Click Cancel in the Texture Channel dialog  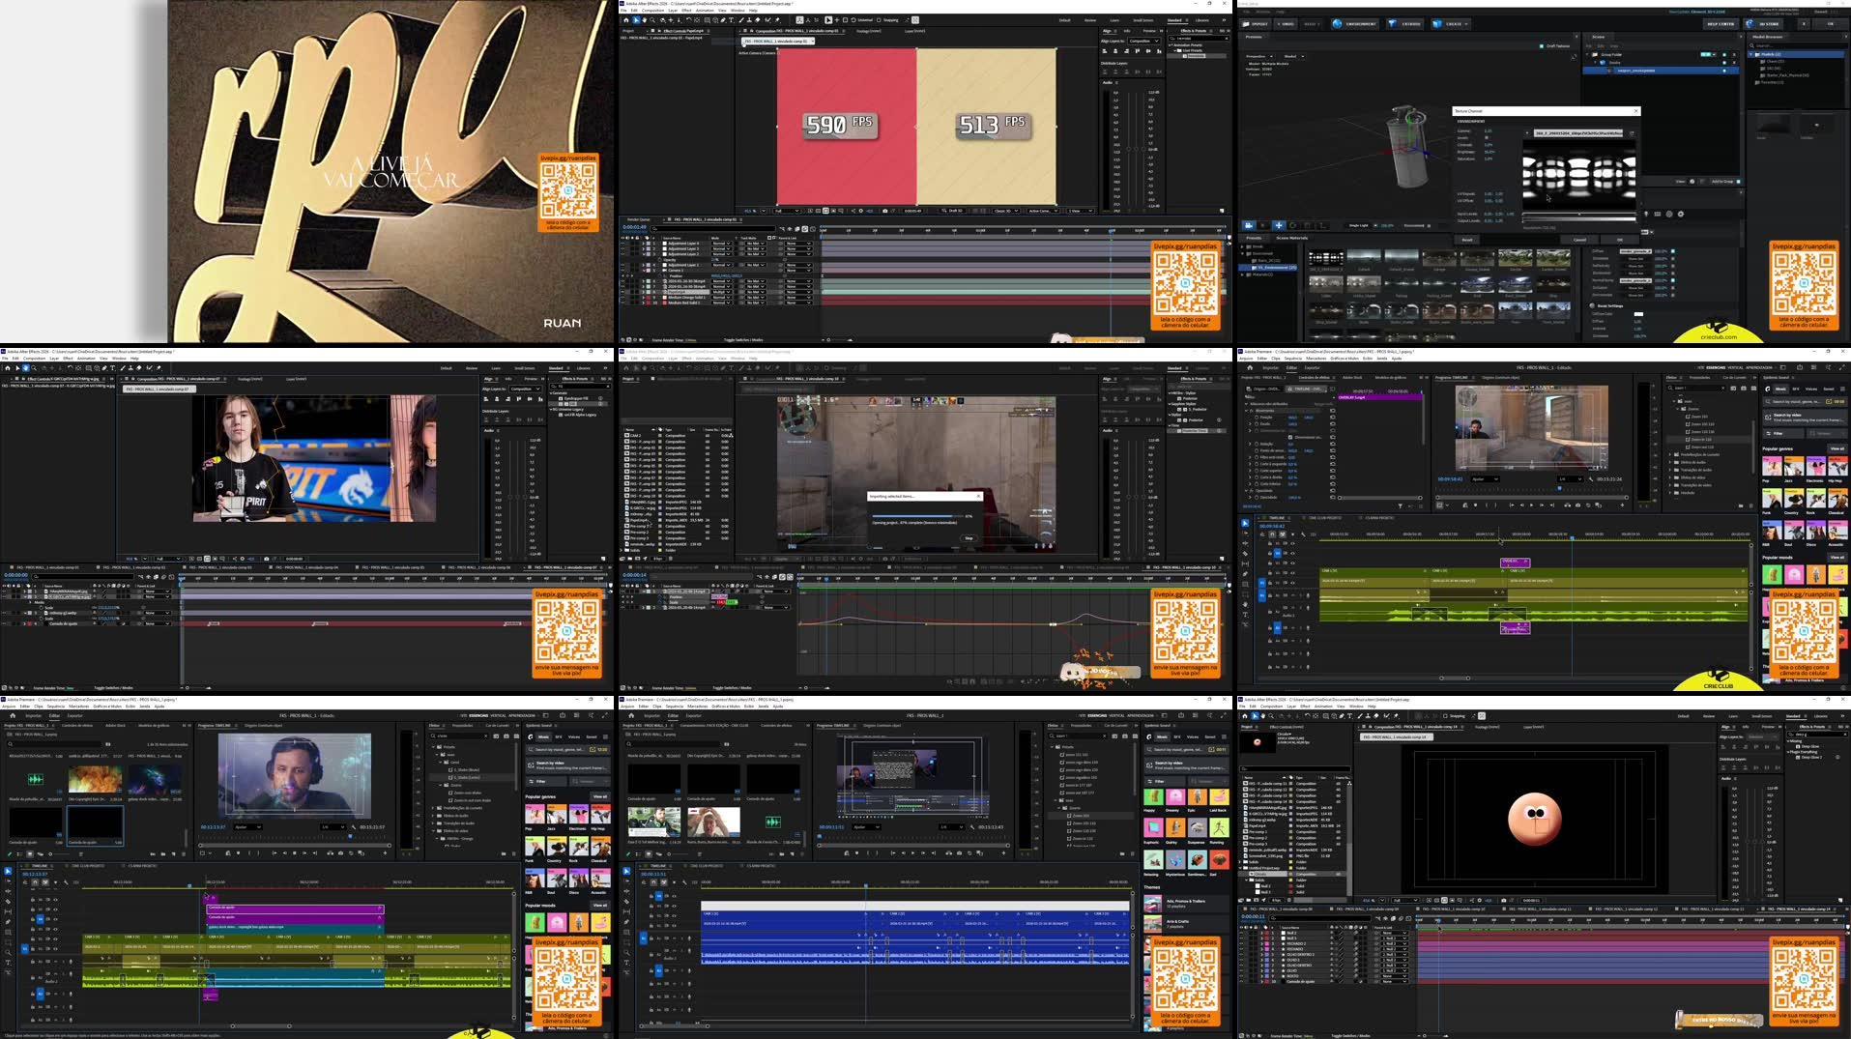(1579, 240)
